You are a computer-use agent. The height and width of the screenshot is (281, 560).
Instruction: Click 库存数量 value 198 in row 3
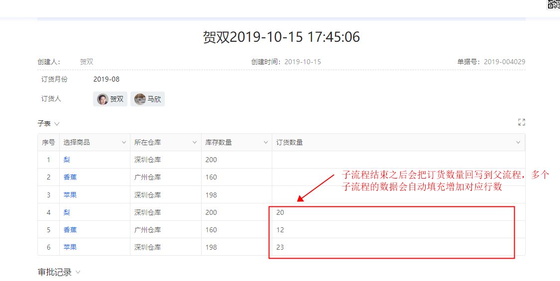pos(211,195)
